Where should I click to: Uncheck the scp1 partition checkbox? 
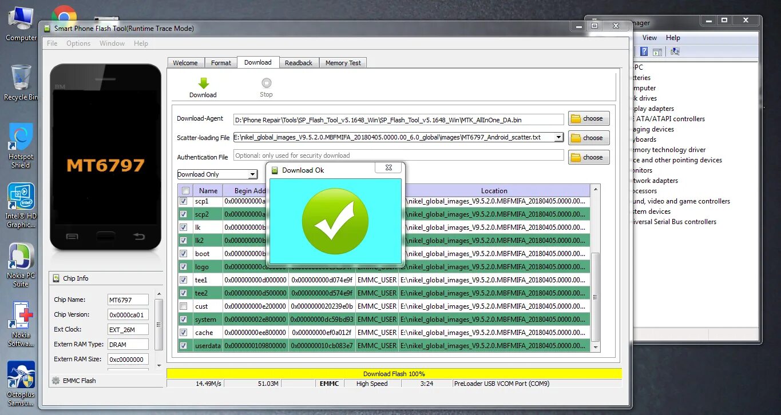click(184, 201)
